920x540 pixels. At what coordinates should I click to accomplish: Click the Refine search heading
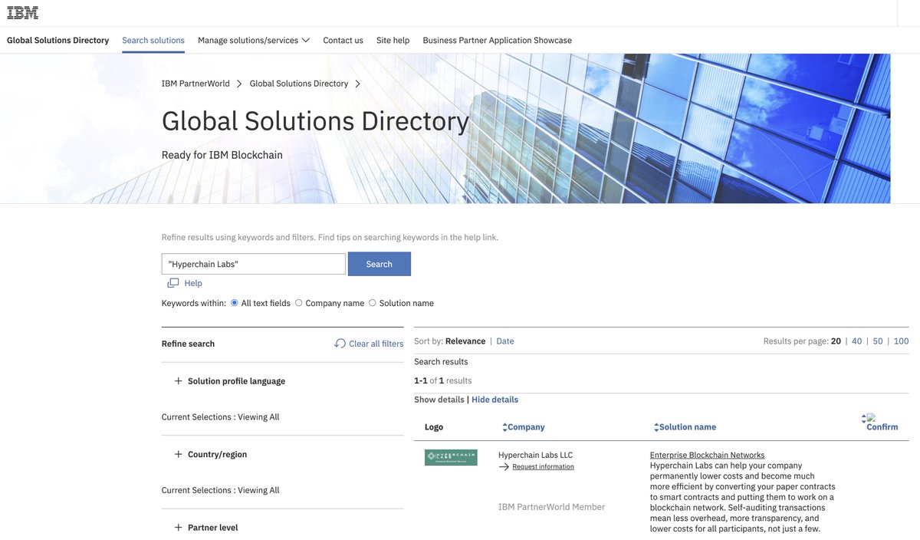point(188,344)
